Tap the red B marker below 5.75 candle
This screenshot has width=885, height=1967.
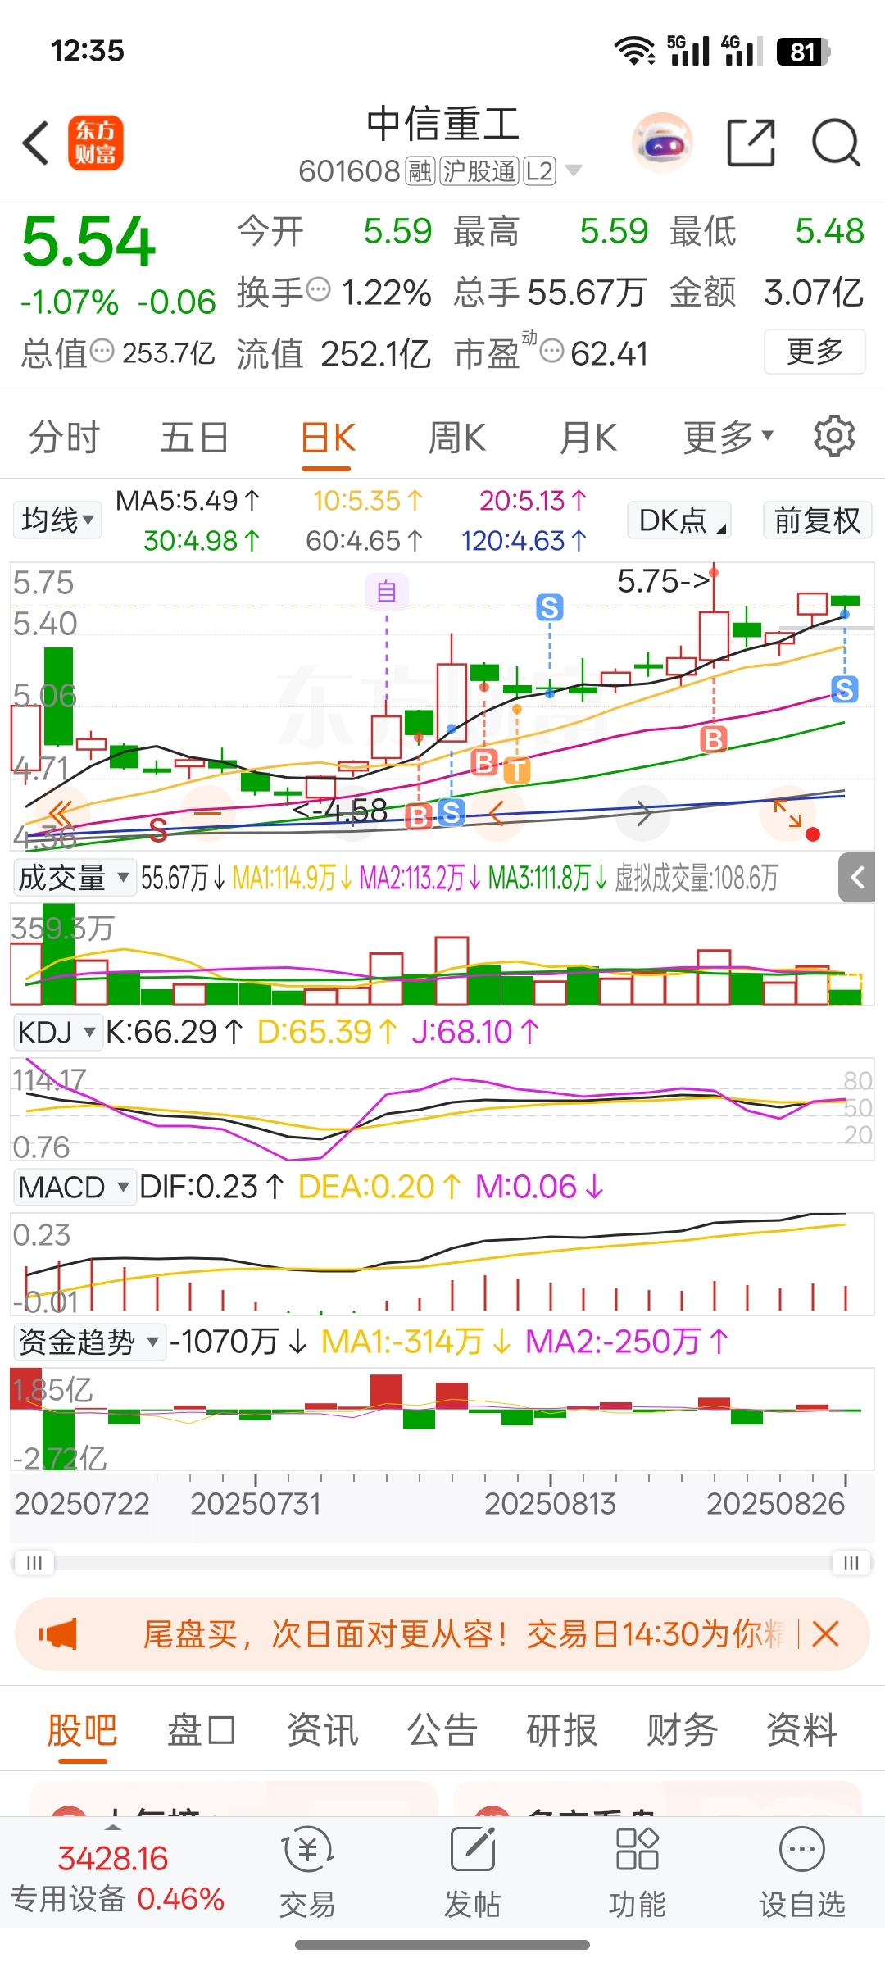(x=714, y=739)
